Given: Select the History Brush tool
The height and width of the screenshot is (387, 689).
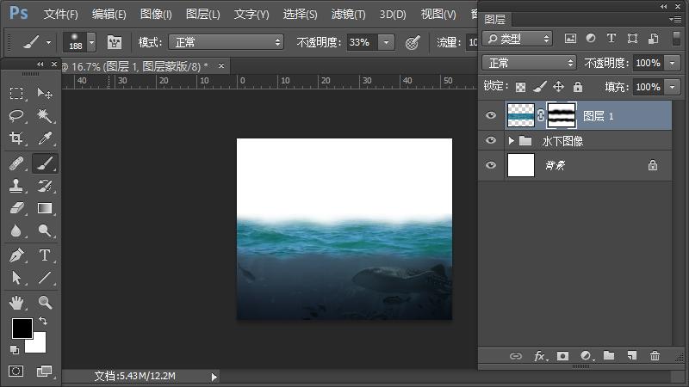Looking at the screenshot, I should 45,186.
